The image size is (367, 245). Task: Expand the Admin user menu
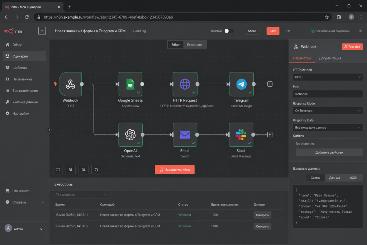[x=24, y=228]
